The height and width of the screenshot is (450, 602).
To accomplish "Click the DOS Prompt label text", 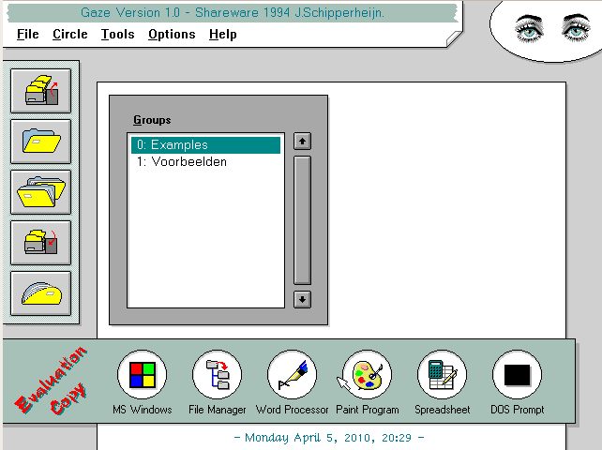I will (518, 410).
